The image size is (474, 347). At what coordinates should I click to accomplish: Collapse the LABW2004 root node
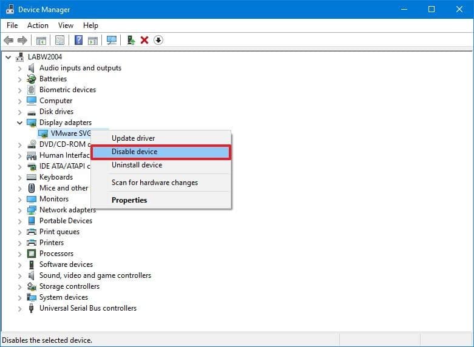coord(8,57)
